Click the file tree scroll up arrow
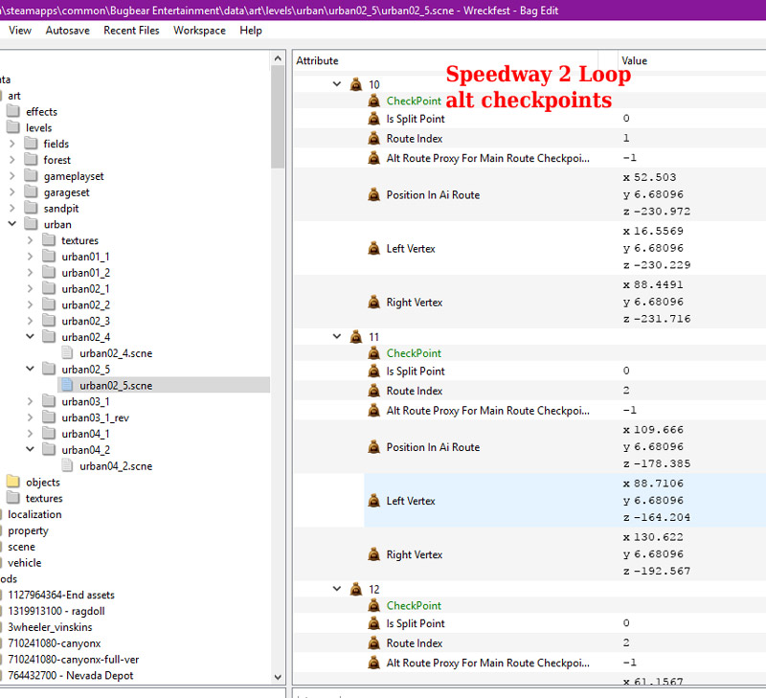 point(278,58)
